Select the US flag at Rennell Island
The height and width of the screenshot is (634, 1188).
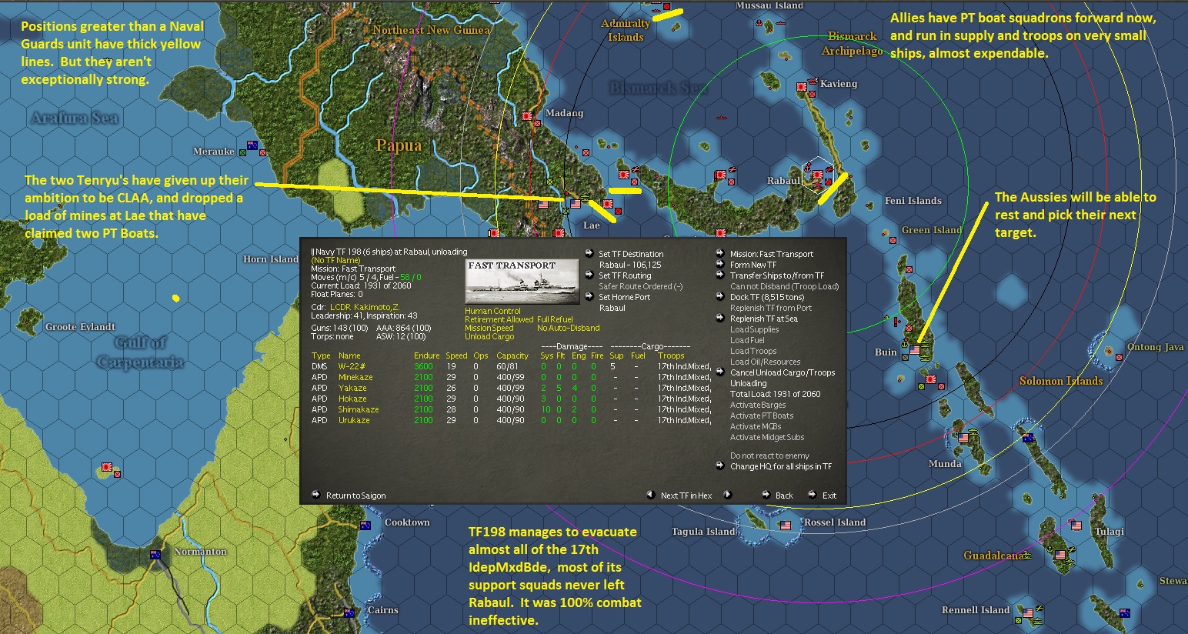coord(1027,614)
